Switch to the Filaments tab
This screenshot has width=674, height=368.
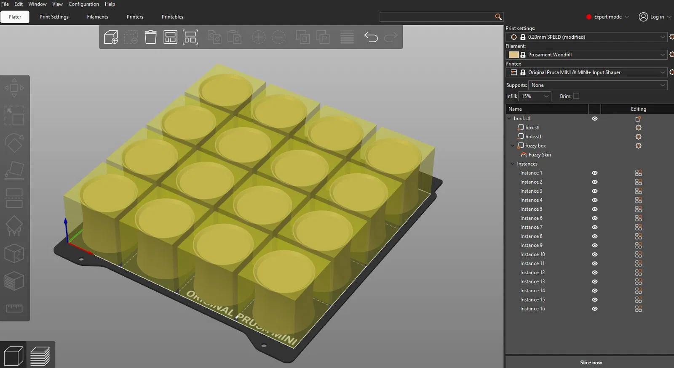(98, 17)
